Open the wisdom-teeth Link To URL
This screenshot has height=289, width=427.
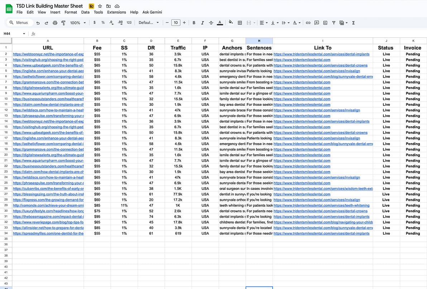[323, 189]
